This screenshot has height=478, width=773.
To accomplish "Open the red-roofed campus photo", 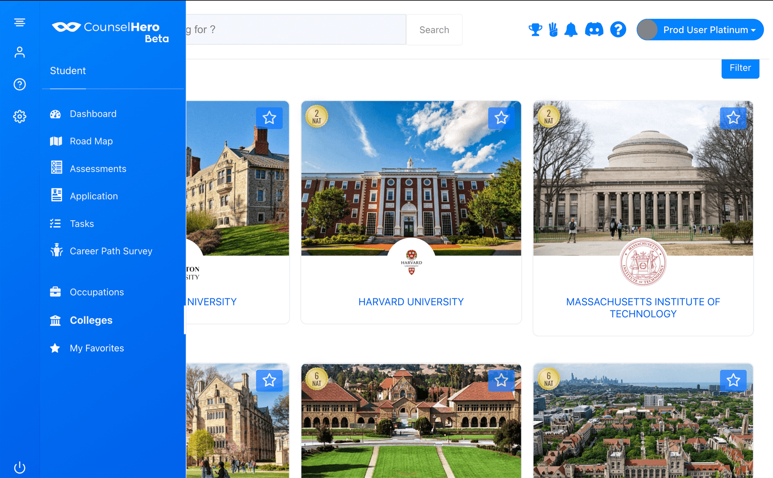I will coord(411,421).
